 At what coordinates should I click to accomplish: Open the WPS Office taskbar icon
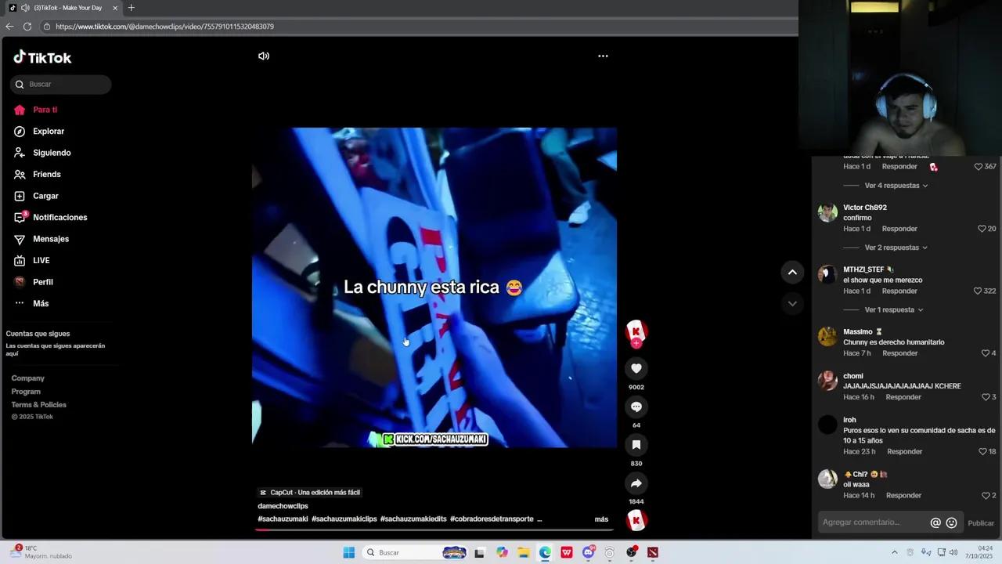(x=567, y=552)
